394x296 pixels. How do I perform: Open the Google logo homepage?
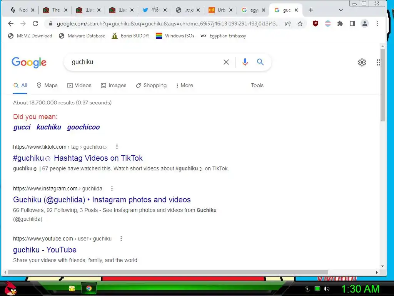coord(29,62)
